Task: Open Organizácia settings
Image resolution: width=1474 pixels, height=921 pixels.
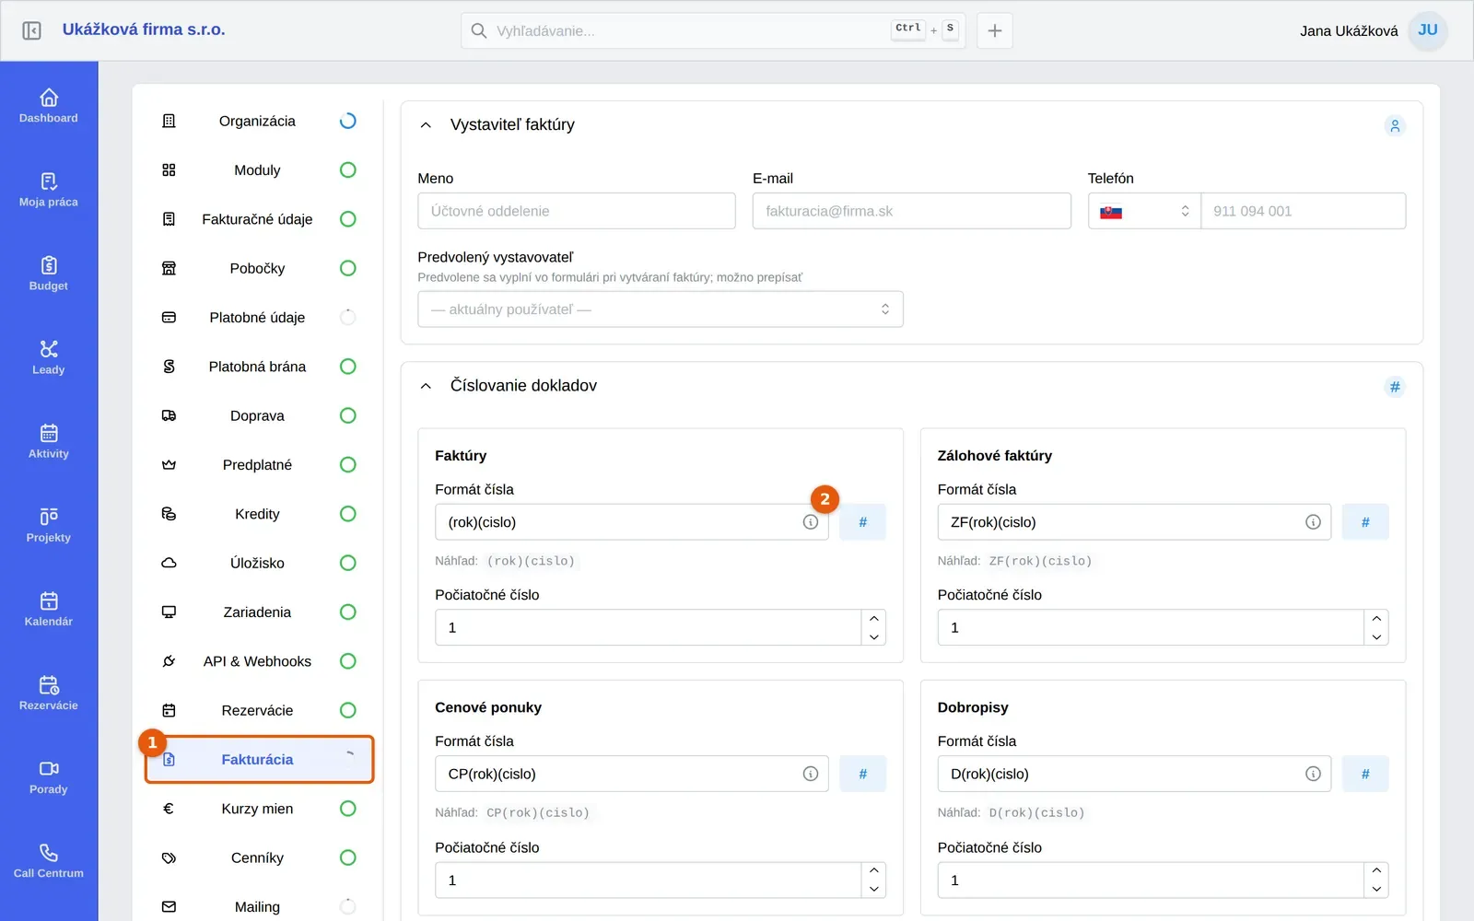Action: point(258,121)
